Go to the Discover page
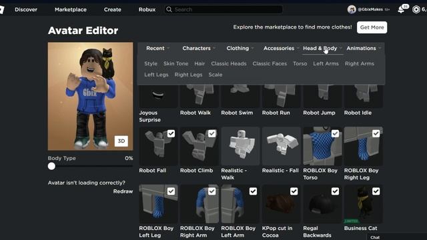Screen dimensions: 427x240 (x=26, y=9)
